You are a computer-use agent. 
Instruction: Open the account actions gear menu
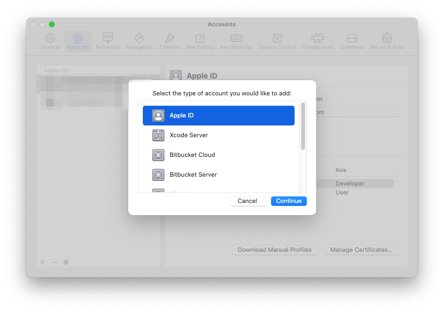[x=66, y=262]
